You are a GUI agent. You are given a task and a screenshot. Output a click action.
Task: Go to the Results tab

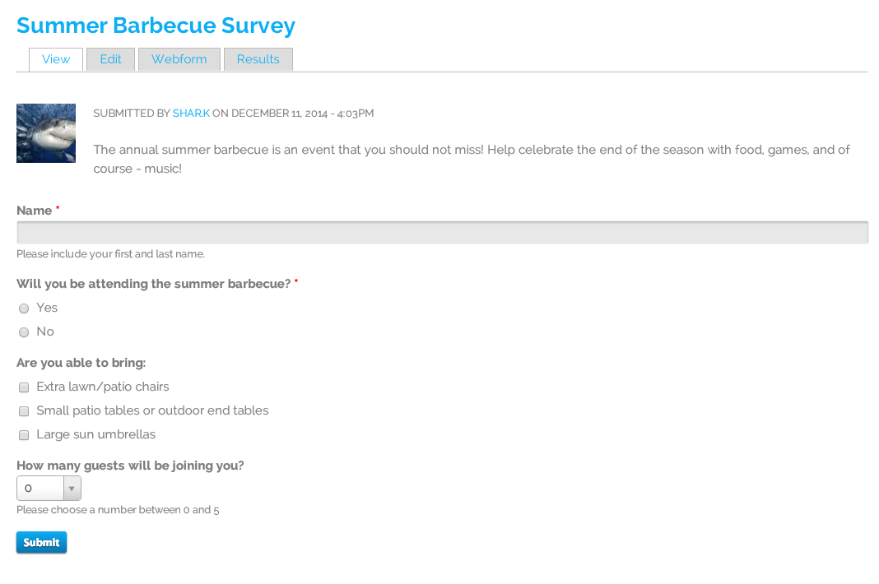tap(258, 59)
